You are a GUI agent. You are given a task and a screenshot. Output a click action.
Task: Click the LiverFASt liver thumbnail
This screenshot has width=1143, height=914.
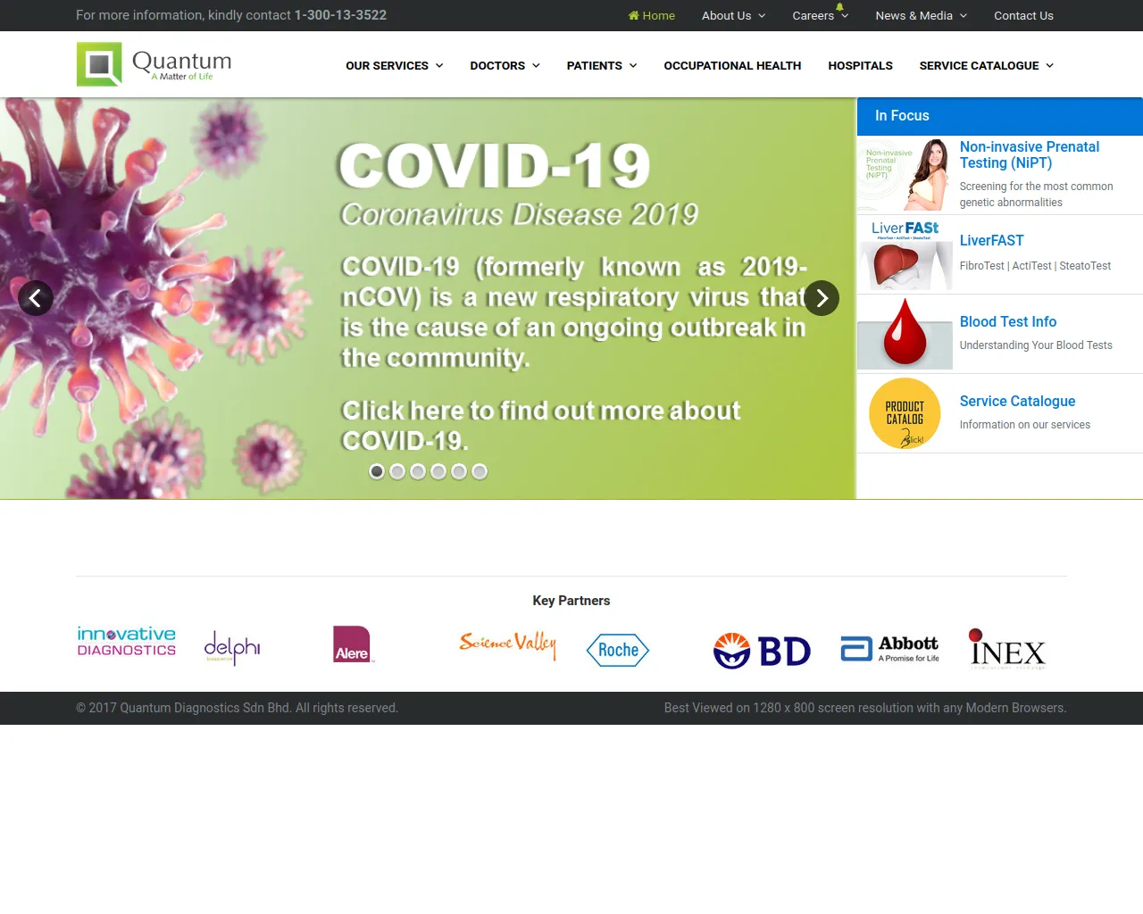pos(905,254)
